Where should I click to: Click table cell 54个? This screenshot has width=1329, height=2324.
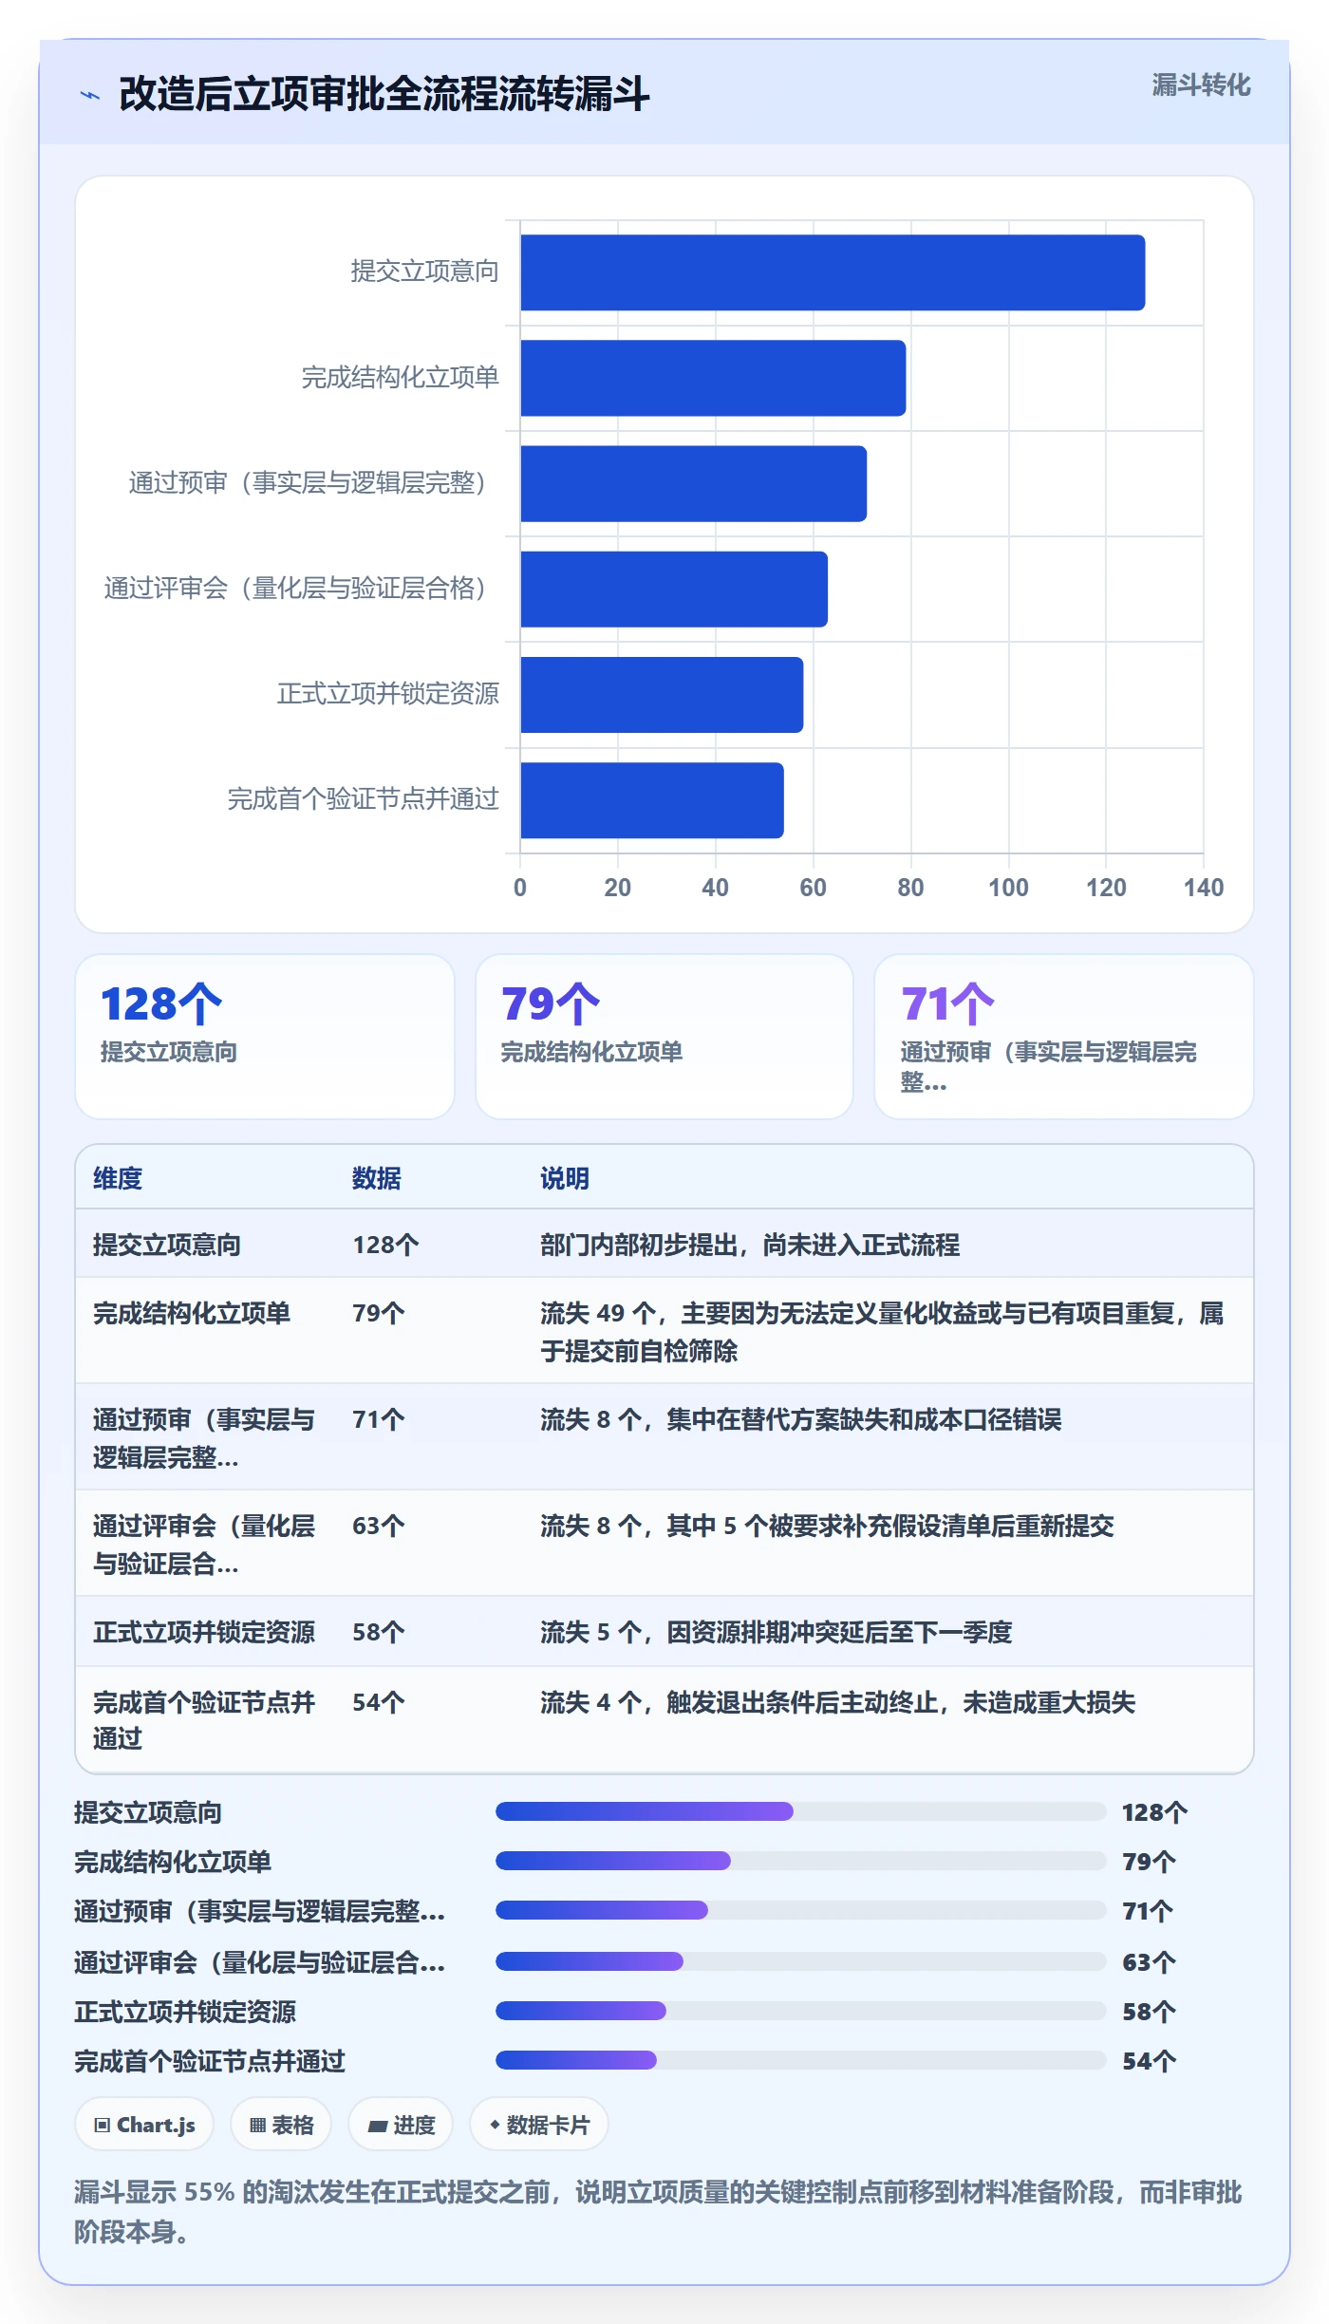(x=379, y=1702)
